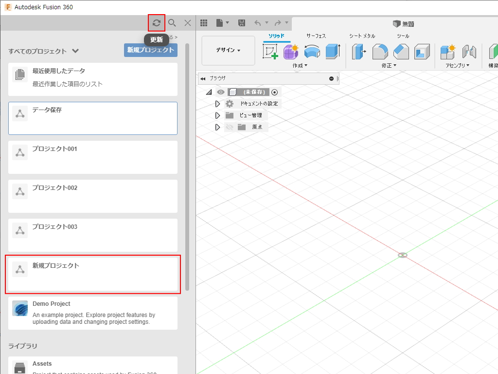Open the シート メタル tab

(362, 36)
